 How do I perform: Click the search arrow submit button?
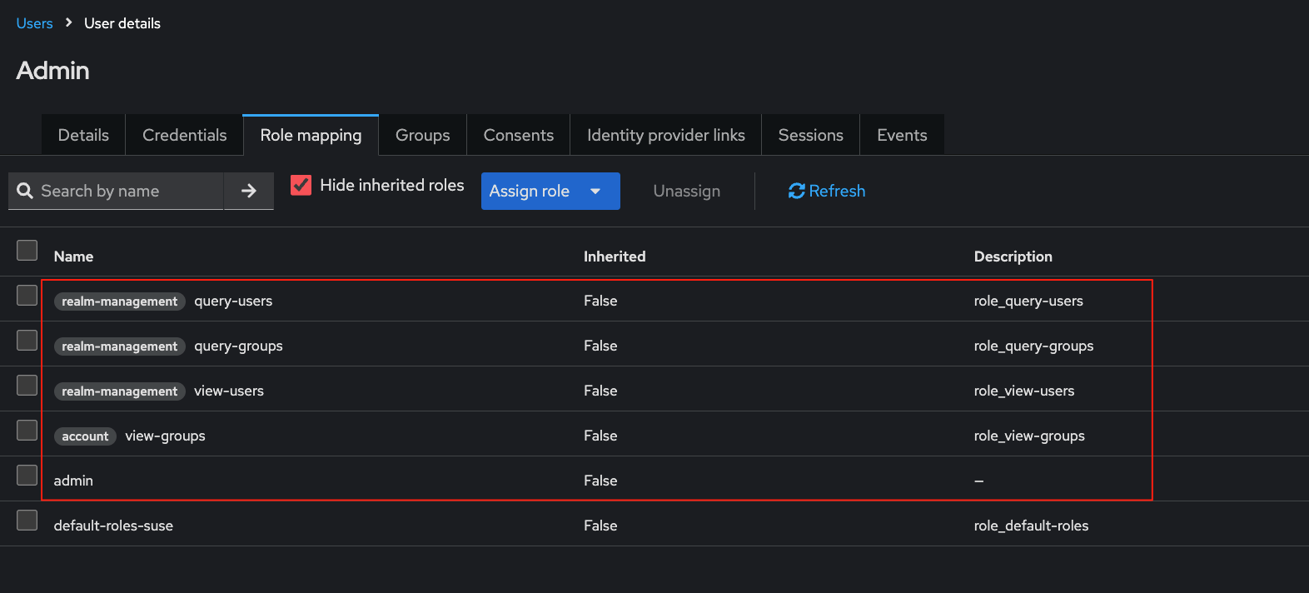pyautogui.click(x=248, y=191)
